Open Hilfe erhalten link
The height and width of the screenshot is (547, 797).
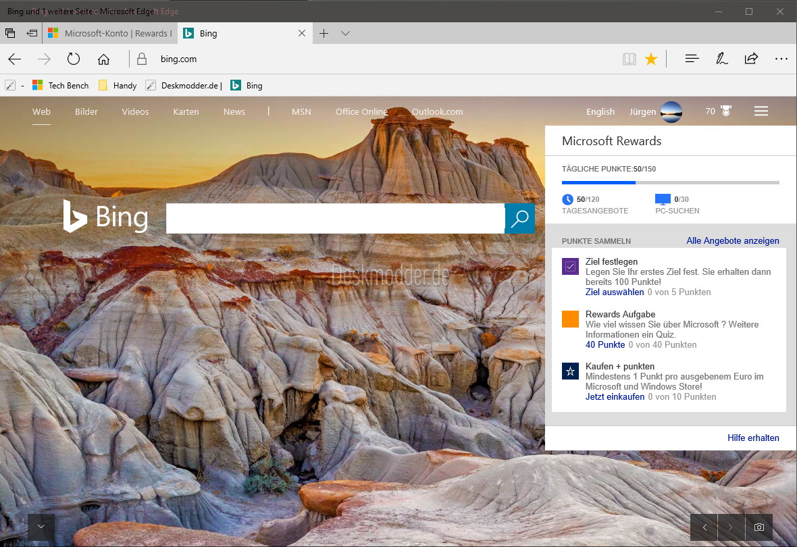click(x=753, y=438)
